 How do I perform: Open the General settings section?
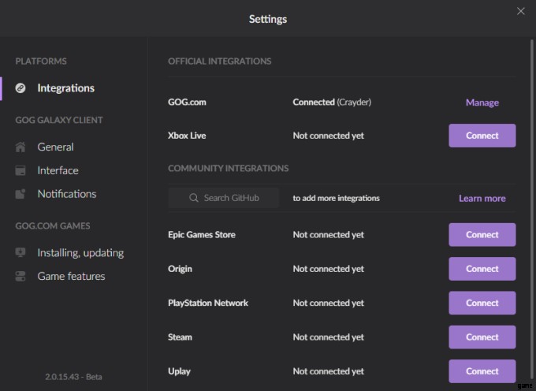pyautogui.click(x=55, y=147)
